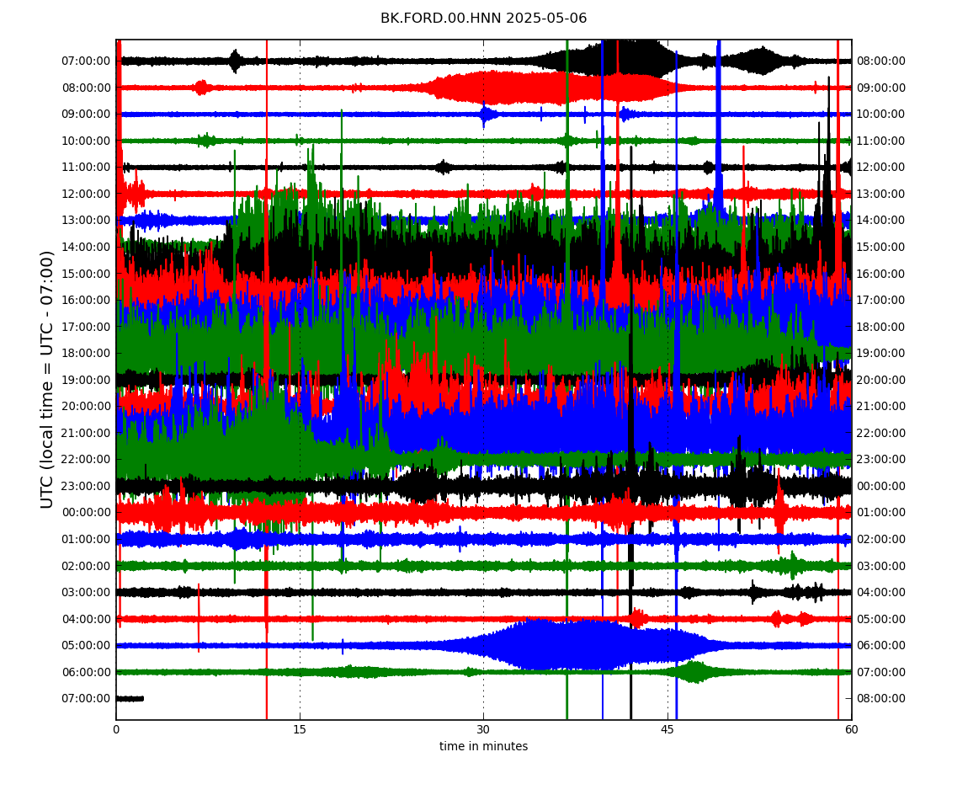968x800 pixels.
Task: Click the left 13:00:00 axis label
Action: [86, 221]
